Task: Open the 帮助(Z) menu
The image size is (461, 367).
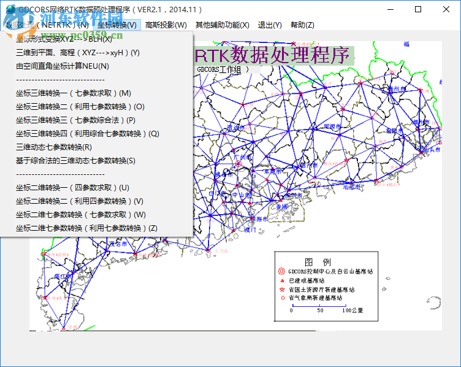Action: (x=302, y=25)
